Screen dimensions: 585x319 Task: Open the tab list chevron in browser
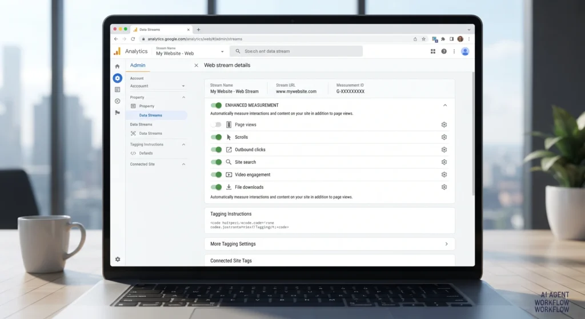pyautogui.click(x=469, y=30)
